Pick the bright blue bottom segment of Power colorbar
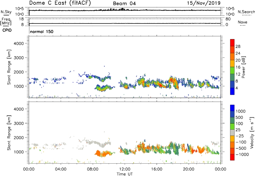This screenshot has width=255, height=176. (x=232, y=91)
